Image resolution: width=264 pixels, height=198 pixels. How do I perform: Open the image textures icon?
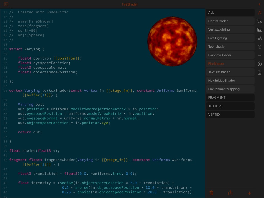tap(260, 30)
